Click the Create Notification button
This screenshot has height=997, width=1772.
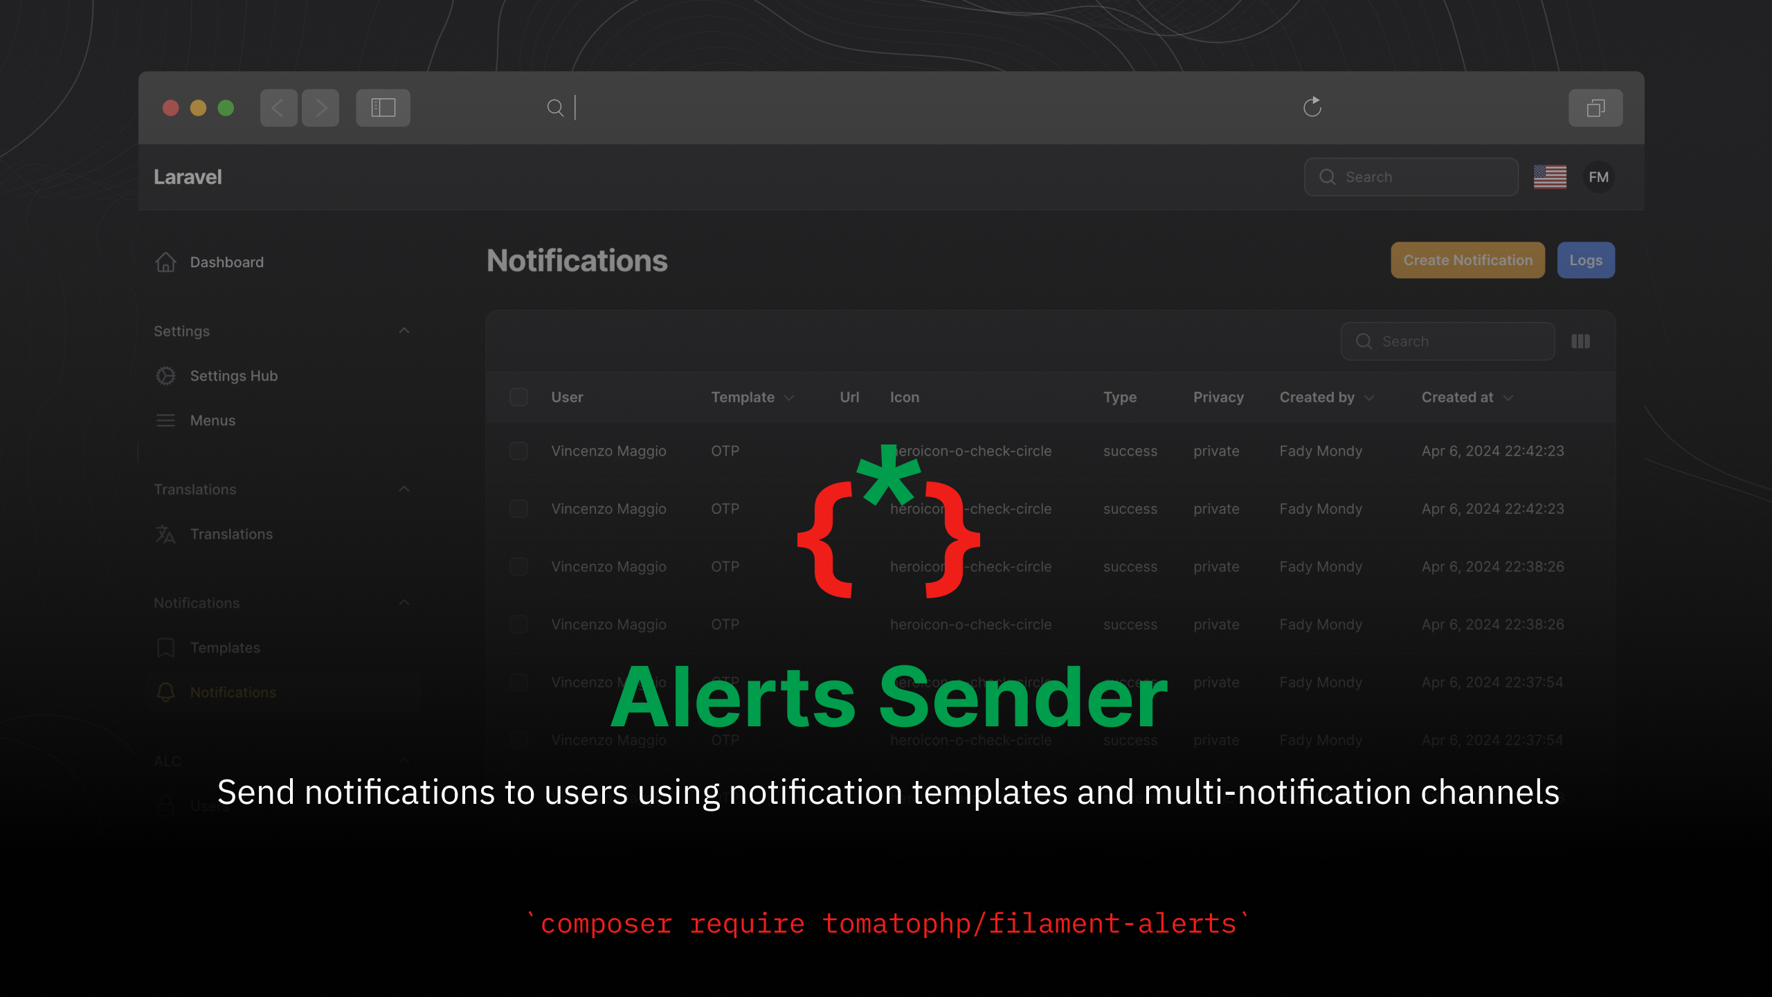[x=1467, y=260]
